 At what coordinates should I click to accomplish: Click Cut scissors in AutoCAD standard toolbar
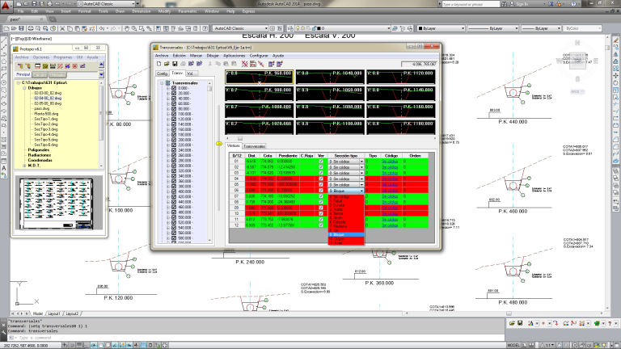coord(62,28)
